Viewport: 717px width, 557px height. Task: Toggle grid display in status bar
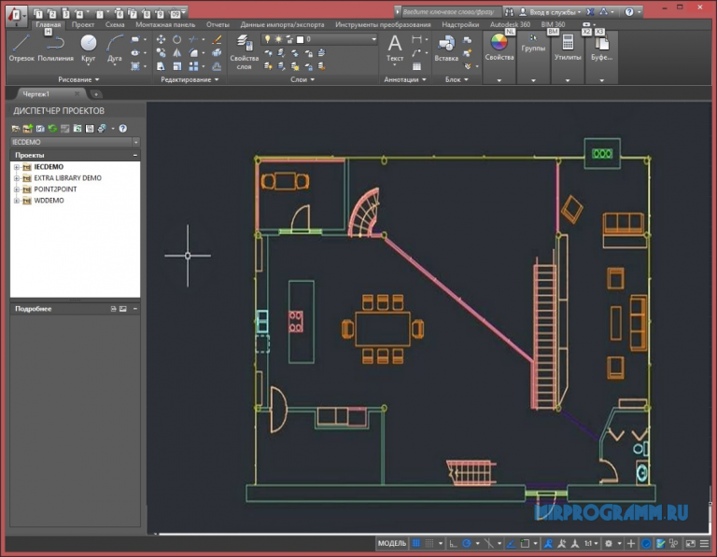(416, 543)
